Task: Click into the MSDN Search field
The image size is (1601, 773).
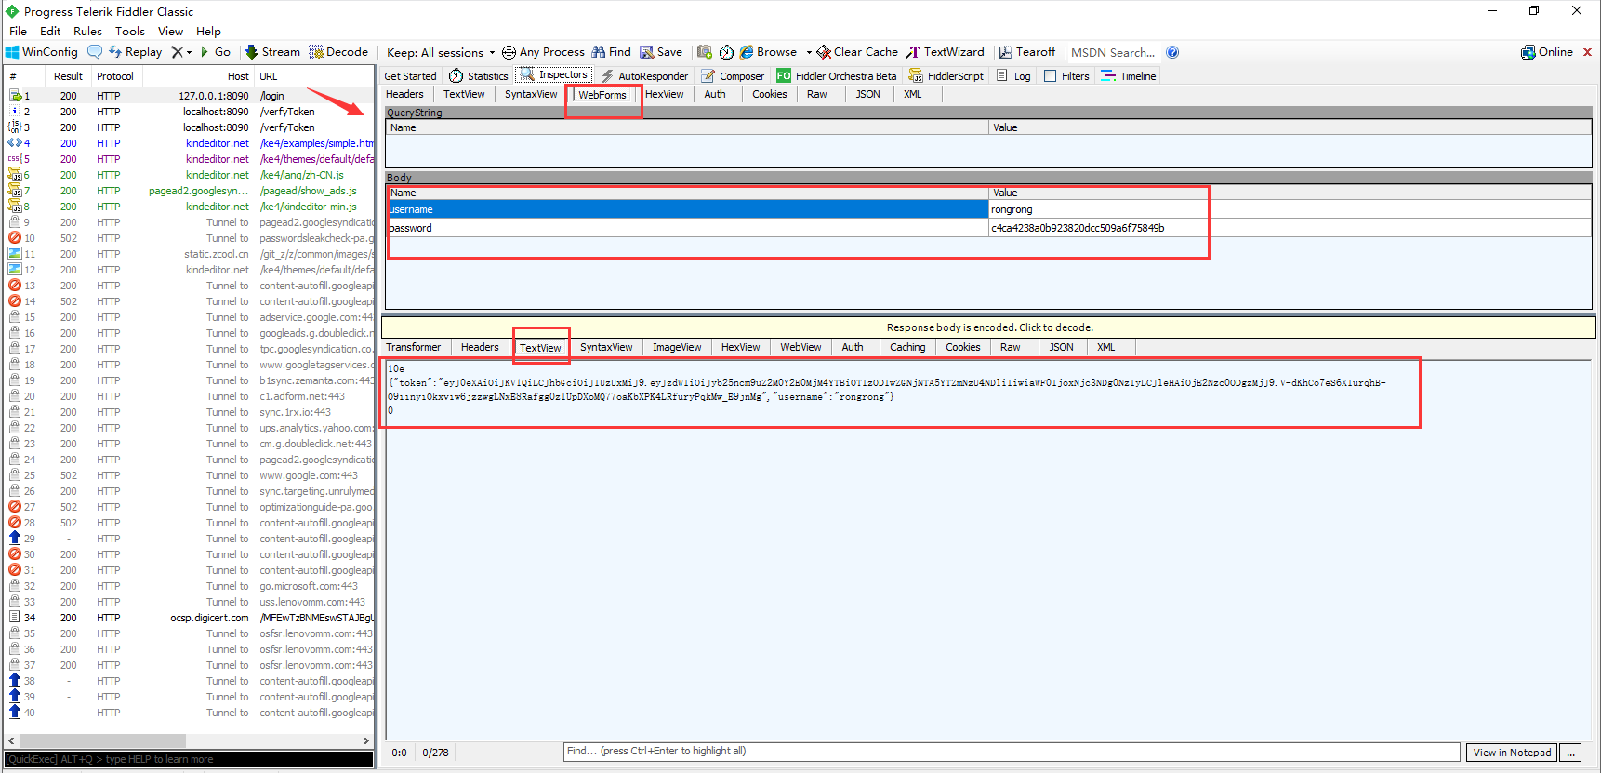Action: point(1113,52)
